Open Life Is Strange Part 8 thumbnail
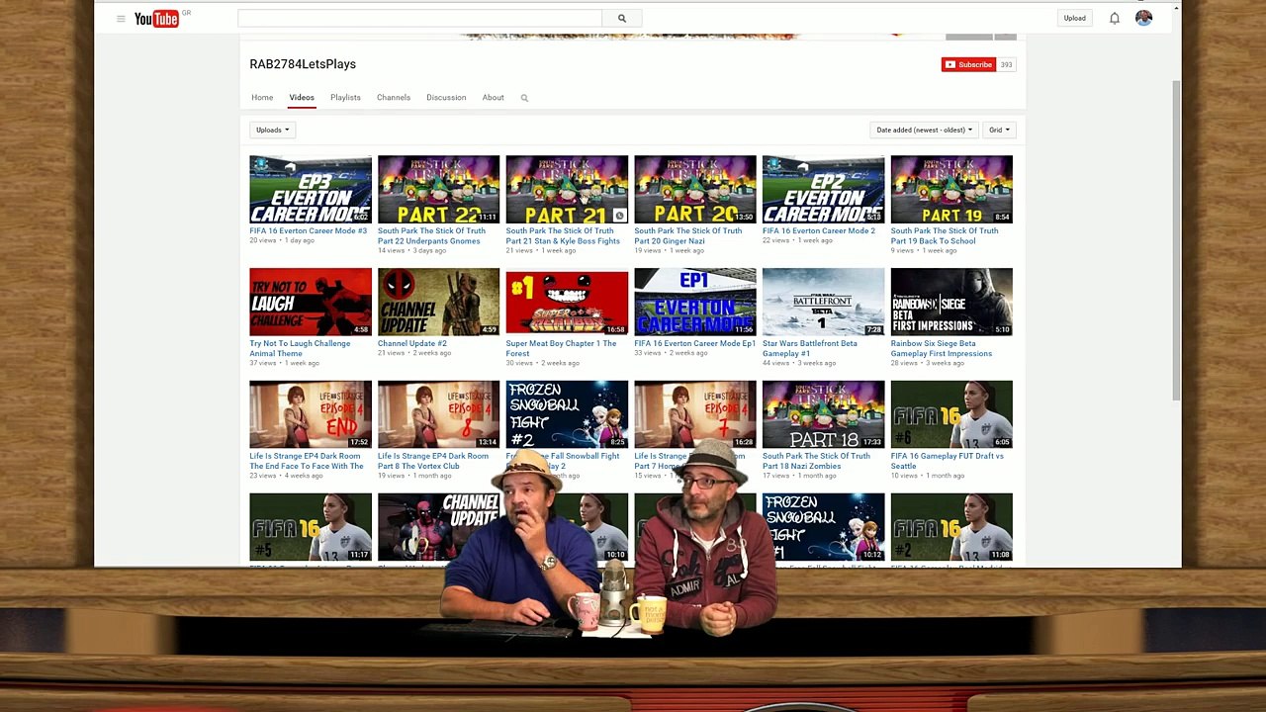 438,414
